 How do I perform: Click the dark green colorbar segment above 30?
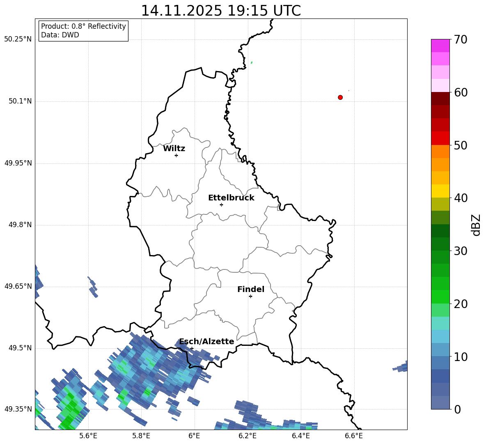[440, 231]
